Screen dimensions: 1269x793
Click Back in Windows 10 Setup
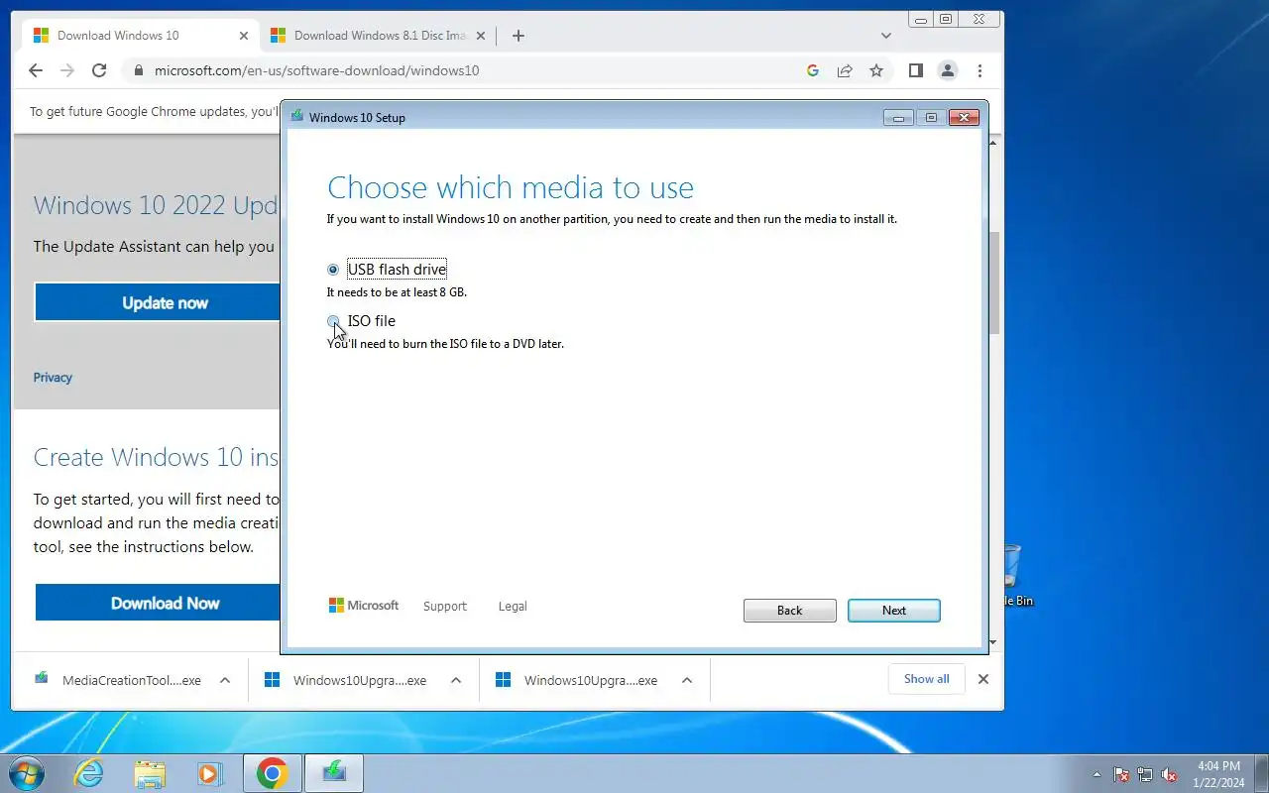(x=790, y=611)
